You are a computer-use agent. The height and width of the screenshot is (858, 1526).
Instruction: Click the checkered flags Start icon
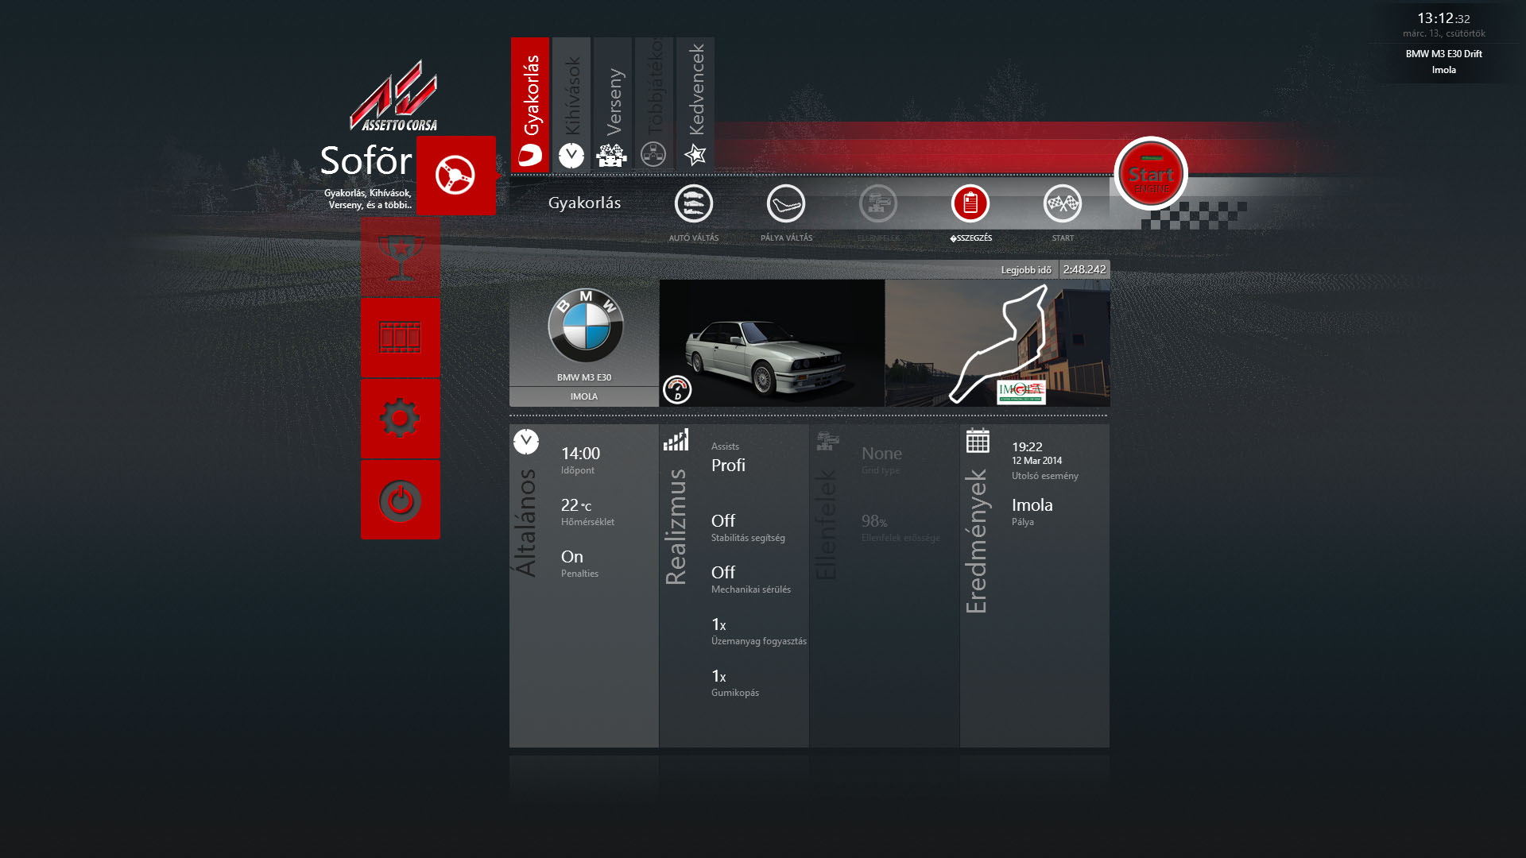[x=1062, y=204]
